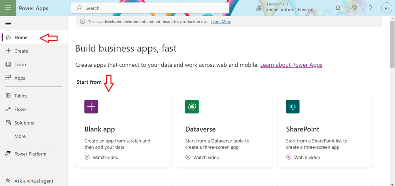Open the settings gear icon

tap(354, 8)
